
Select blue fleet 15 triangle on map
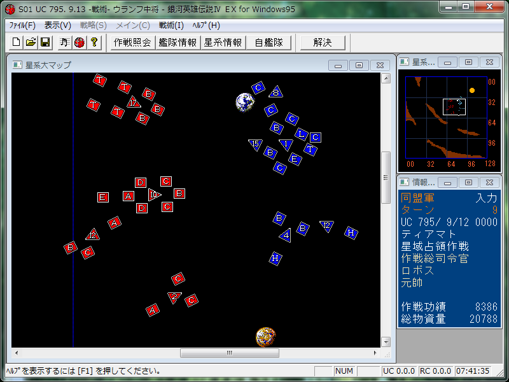point(256,145)
